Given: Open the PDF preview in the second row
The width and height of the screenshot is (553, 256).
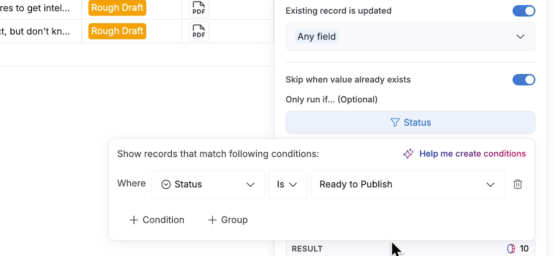Looking at the screenshot, I should [198, 31].
